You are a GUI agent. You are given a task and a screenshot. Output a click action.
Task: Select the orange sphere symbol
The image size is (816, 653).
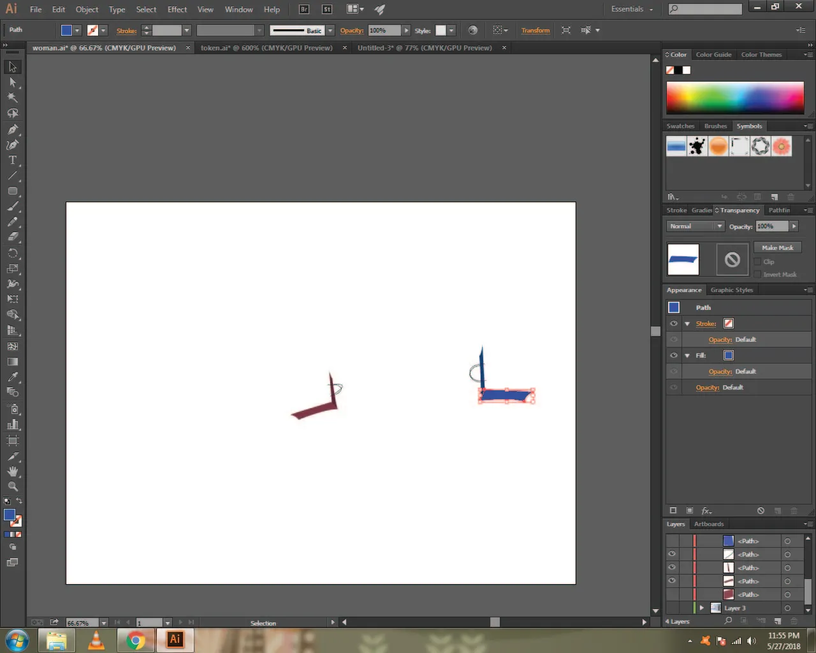coord(718,146)
